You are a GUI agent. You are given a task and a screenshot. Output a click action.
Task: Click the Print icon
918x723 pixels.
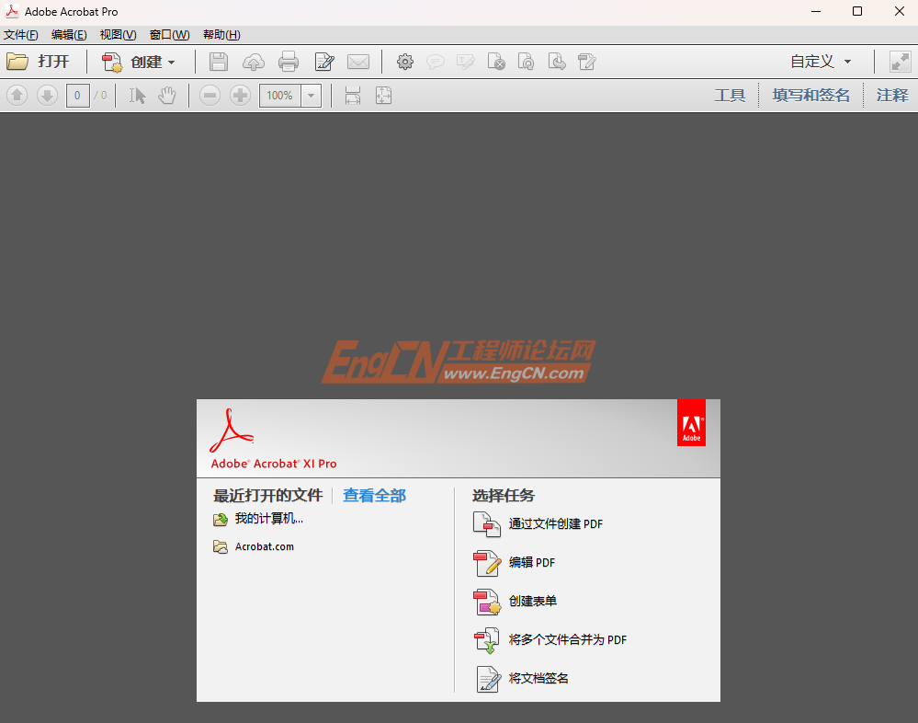pyautogui.click(x=289, y=62)
